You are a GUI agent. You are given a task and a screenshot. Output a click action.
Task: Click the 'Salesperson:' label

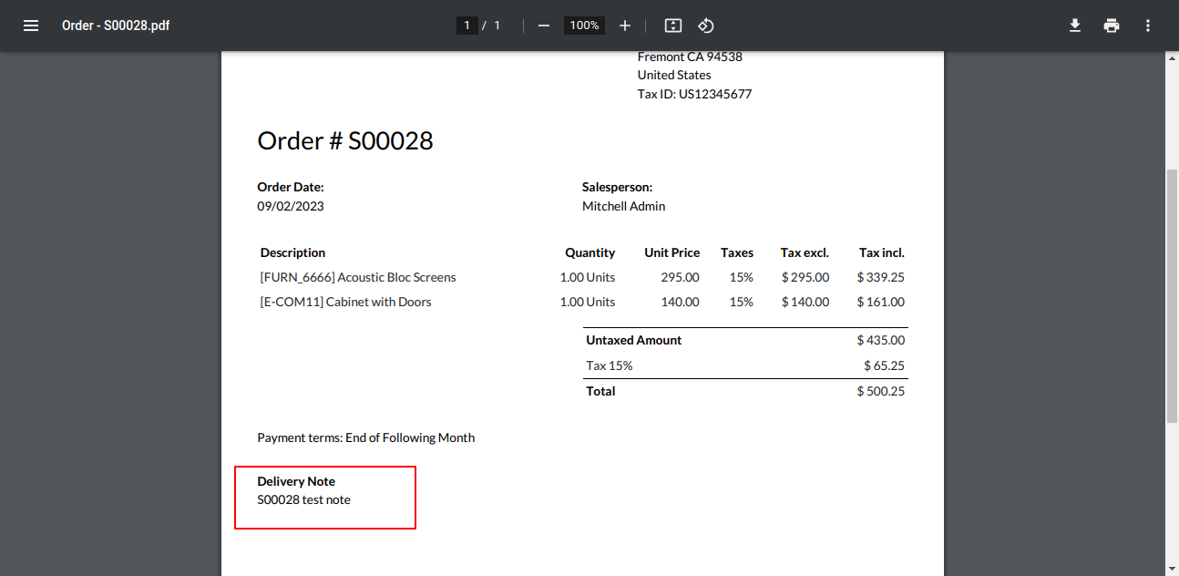pos(618,187)
